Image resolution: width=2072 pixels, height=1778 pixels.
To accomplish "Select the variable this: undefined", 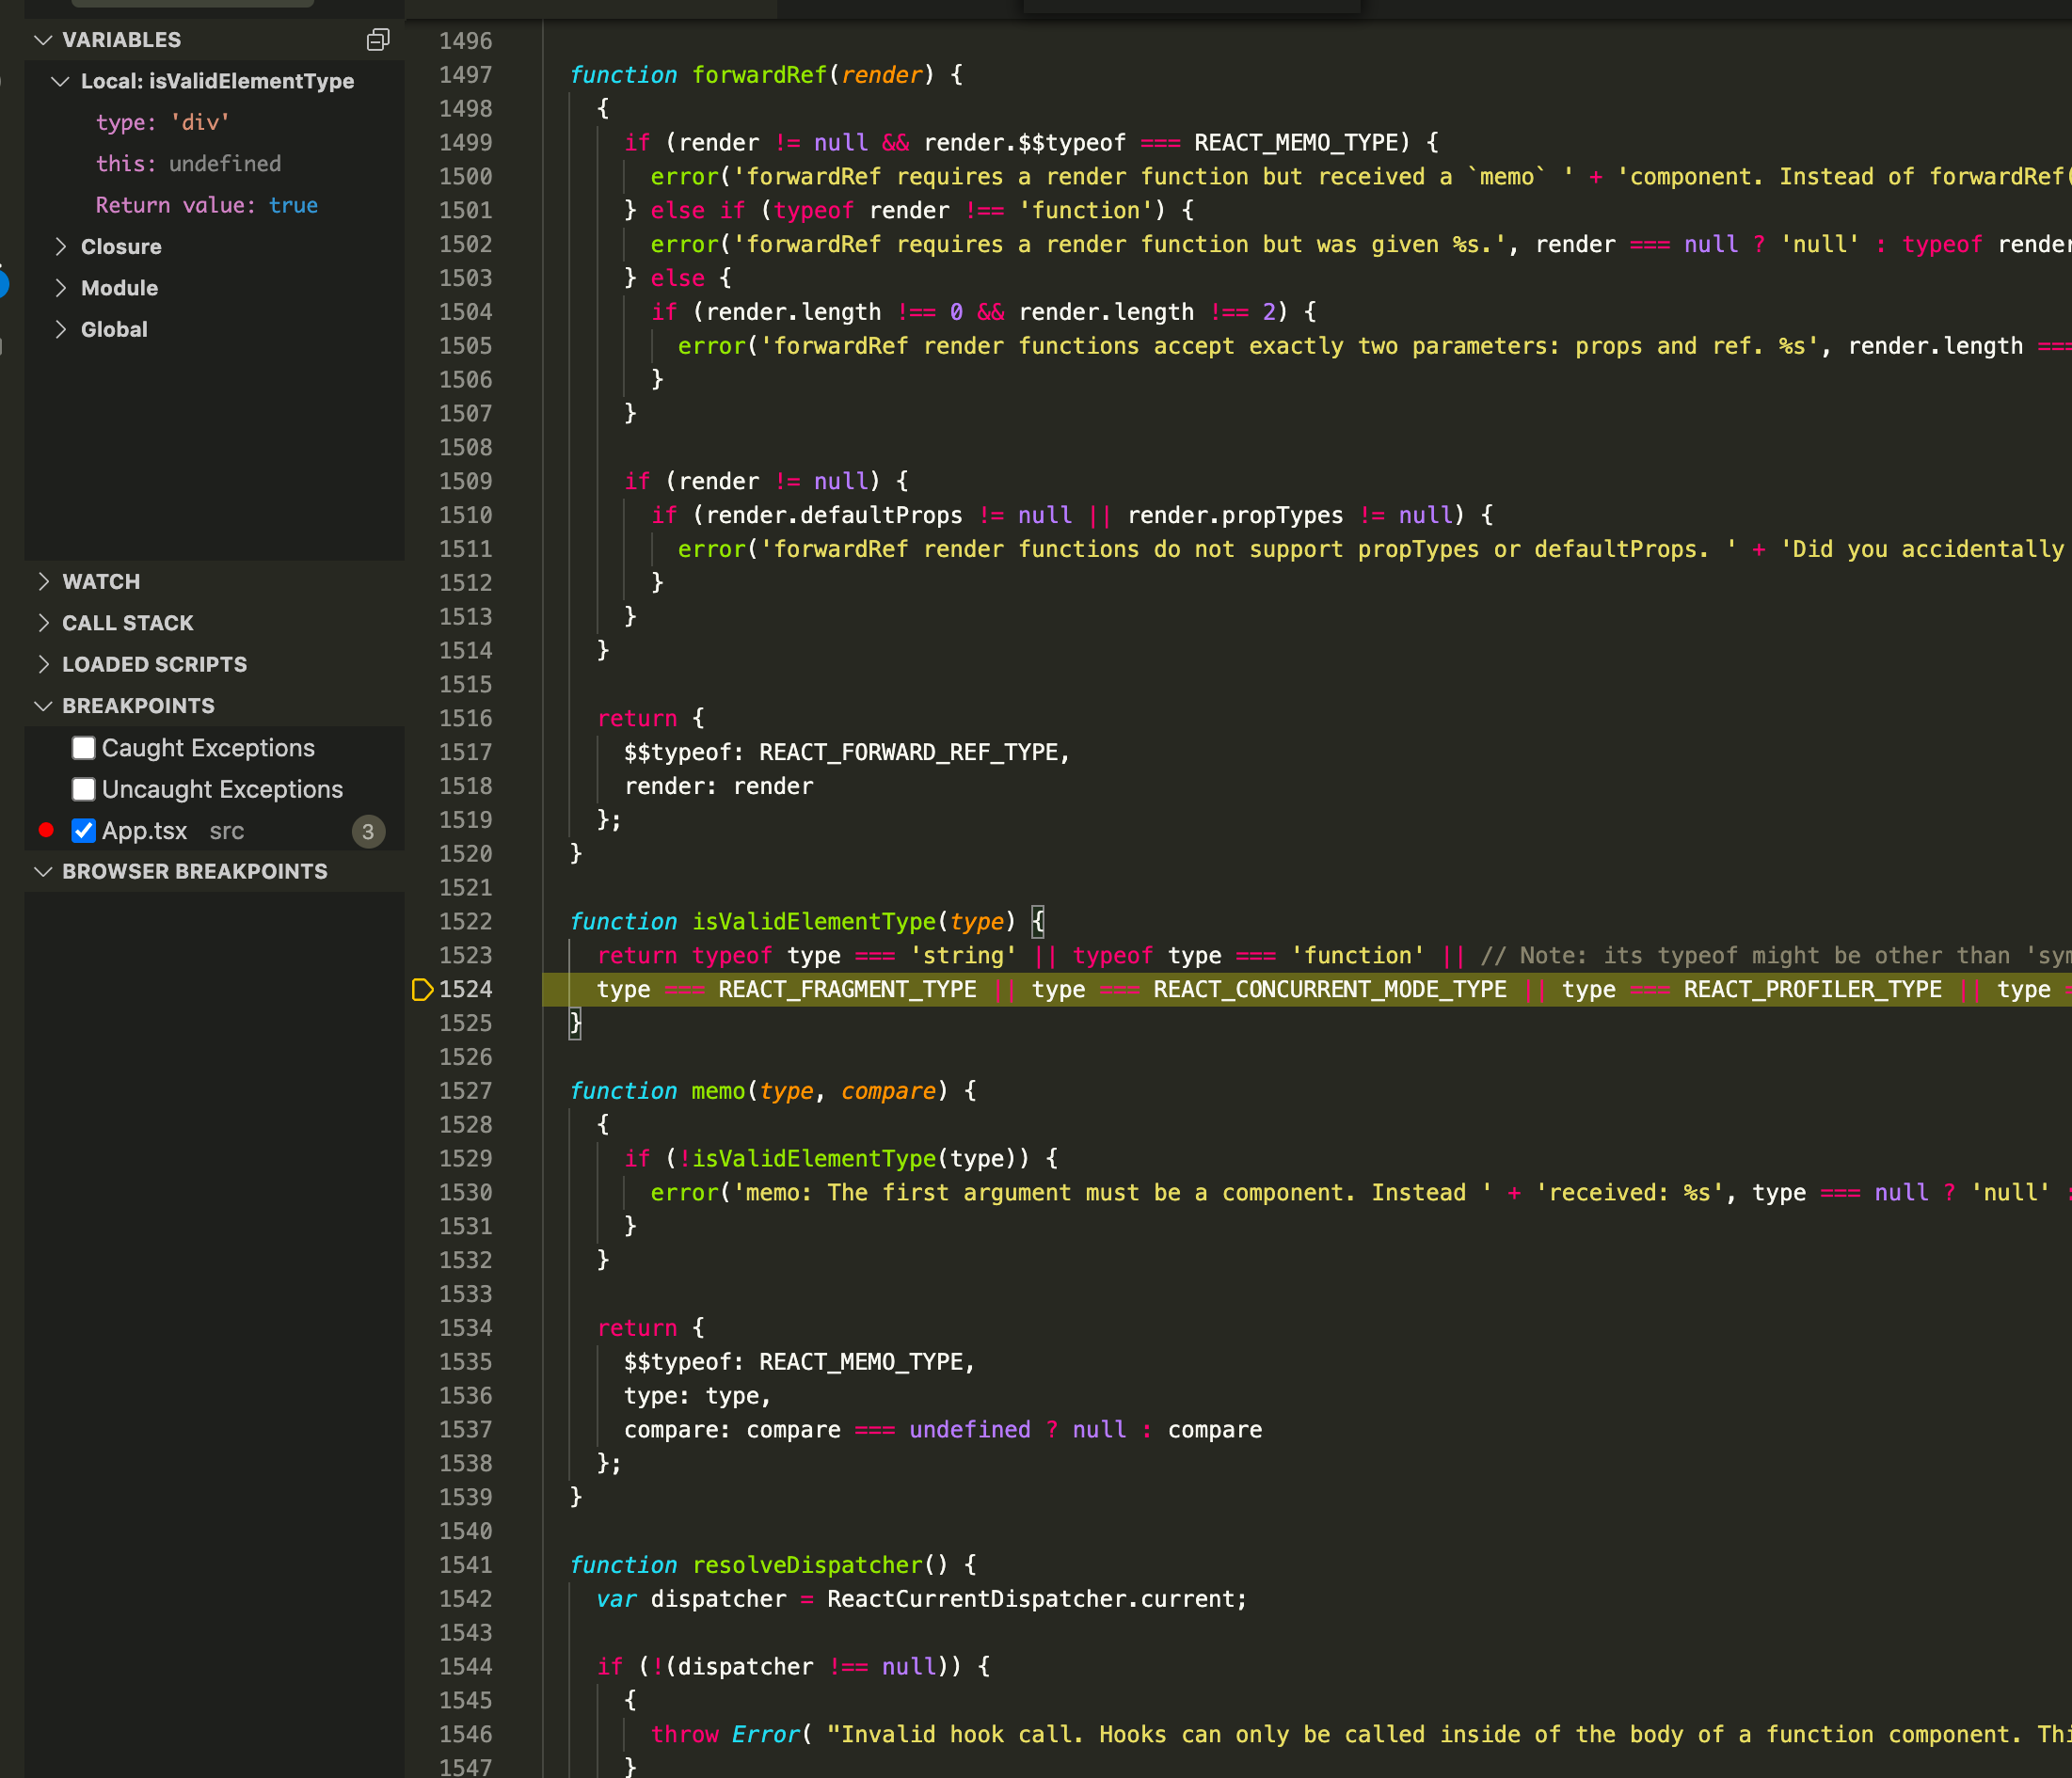I will click(x=188, y=163).
